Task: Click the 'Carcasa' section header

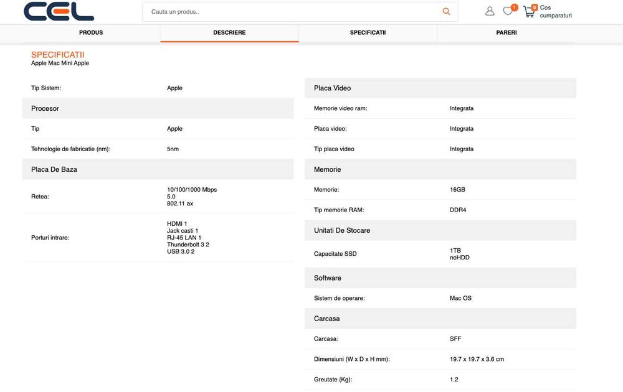Action: pos(440,318)
